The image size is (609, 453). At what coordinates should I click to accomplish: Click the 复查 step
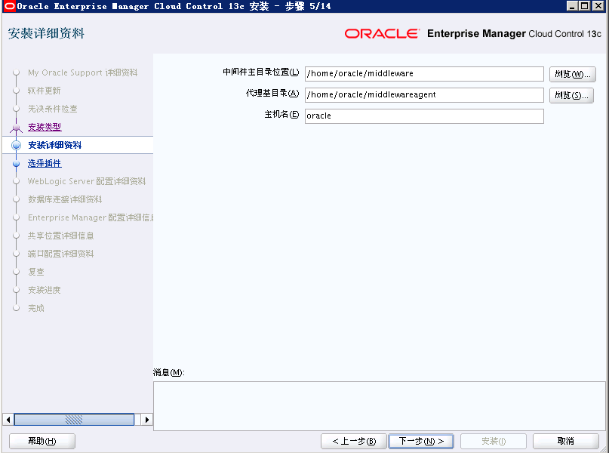tap(35, 272)
